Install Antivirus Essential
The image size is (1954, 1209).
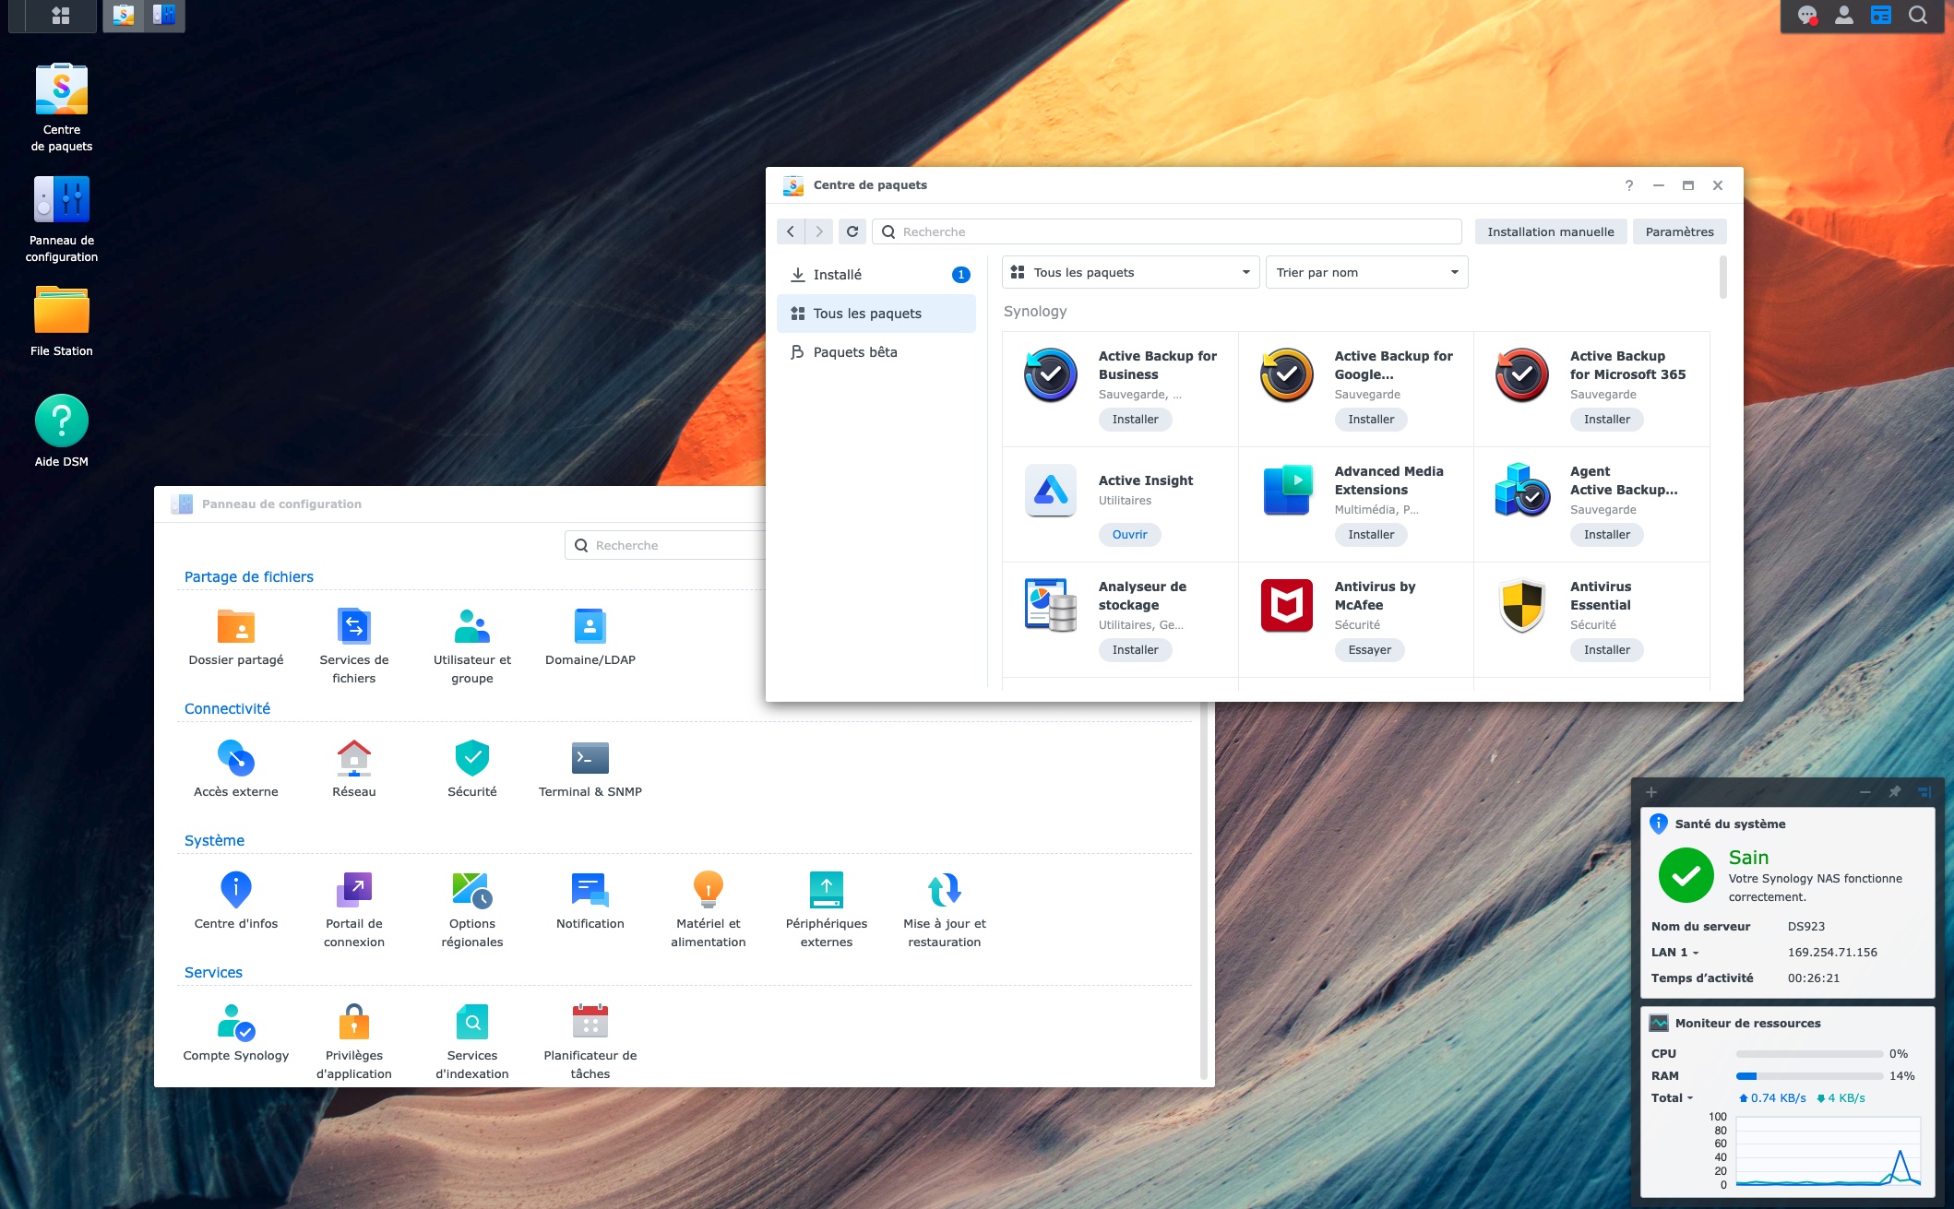tap(1607, 649)
